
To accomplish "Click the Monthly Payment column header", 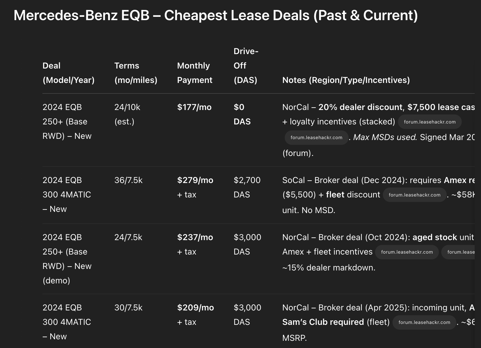I will point(195,73).
